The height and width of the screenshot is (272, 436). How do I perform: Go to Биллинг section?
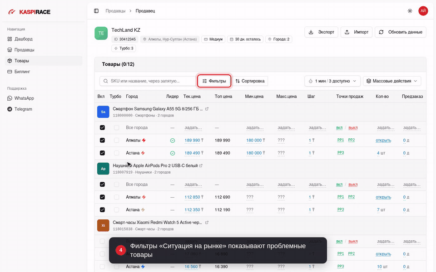(x=44, y=71)
